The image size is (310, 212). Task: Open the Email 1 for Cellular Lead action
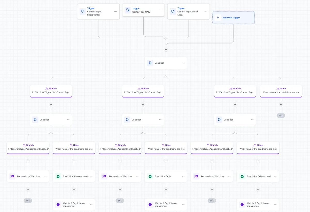click(x=258, y=176)
